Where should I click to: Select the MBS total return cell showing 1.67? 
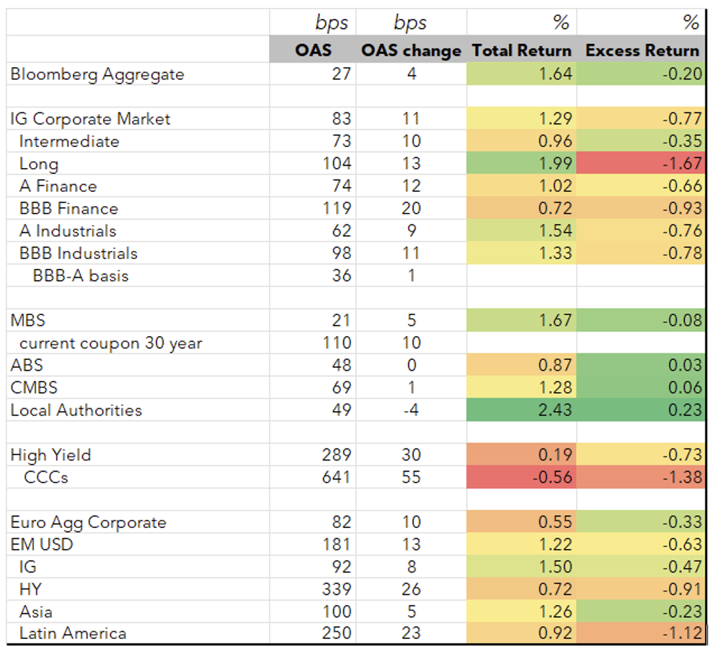[521, 320]
